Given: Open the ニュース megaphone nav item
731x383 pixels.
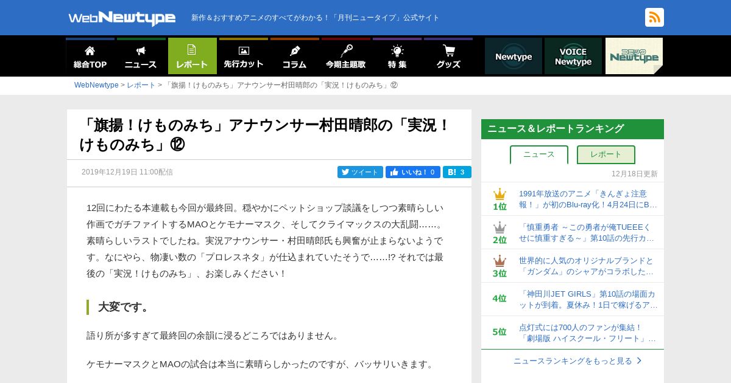Looking at the screenshot, I should (141, 56).
